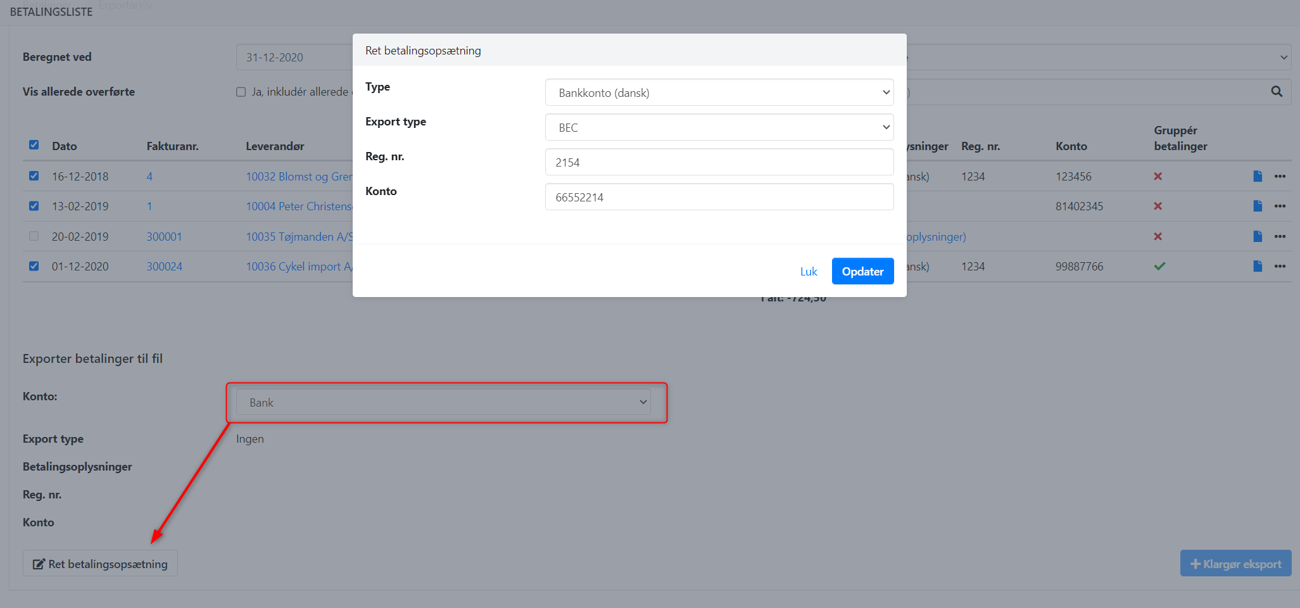Open invoice number 300001 link
The width and height of the screenshot is (1300, 608).
(164, 236)
